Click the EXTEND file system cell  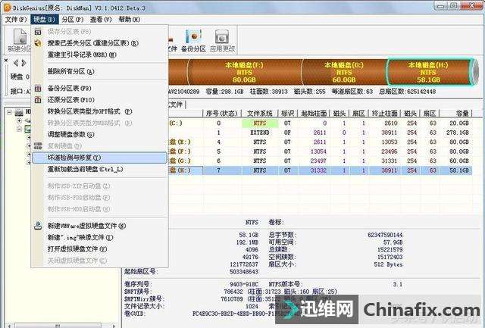(260, 133)
